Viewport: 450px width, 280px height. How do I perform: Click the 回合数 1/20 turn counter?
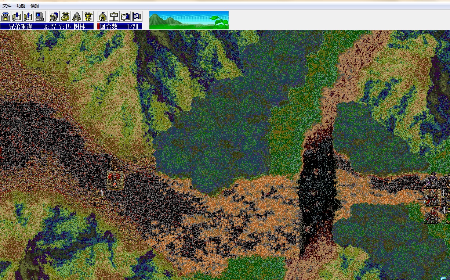120,26
